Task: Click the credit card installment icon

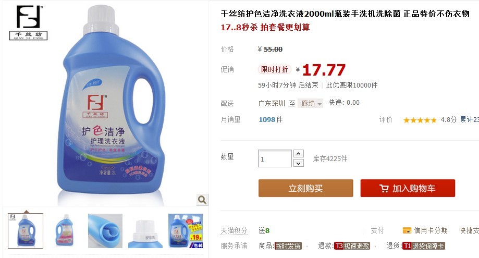Action: 407,230
